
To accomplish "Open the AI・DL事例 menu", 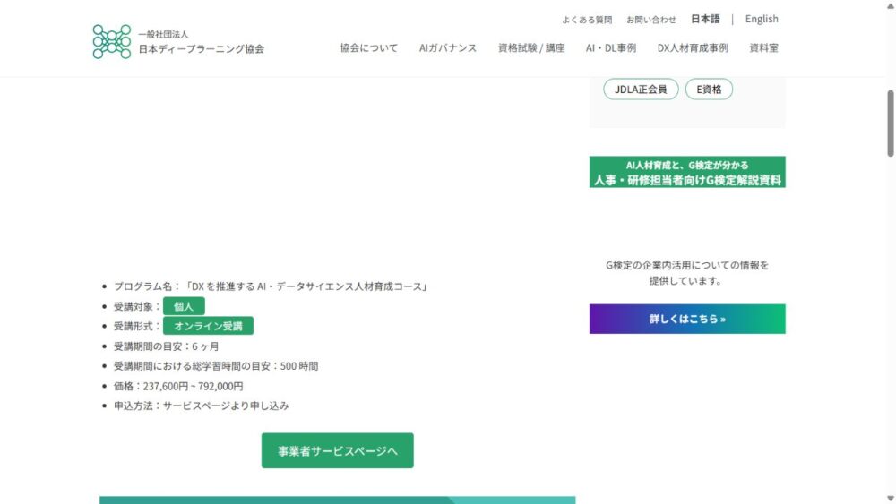I will (x=610, y=48).
